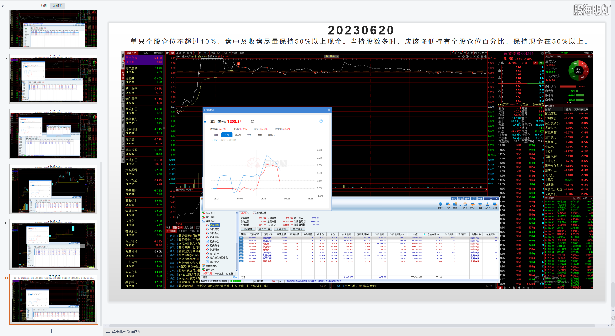615x336 pixels.
Task: Open the notes icon beside 单击此处添加备注
Action: point(107,332)
